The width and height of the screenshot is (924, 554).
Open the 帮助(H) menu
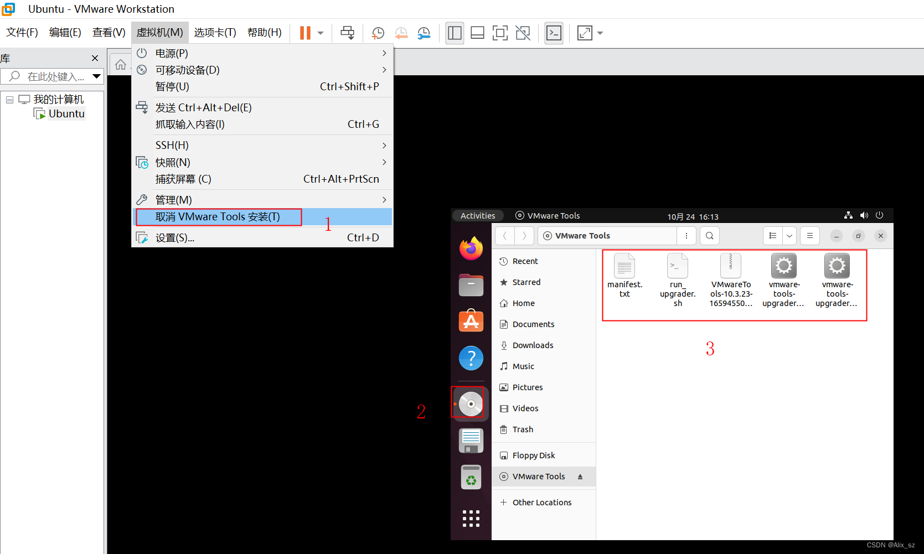click(265, 33)
